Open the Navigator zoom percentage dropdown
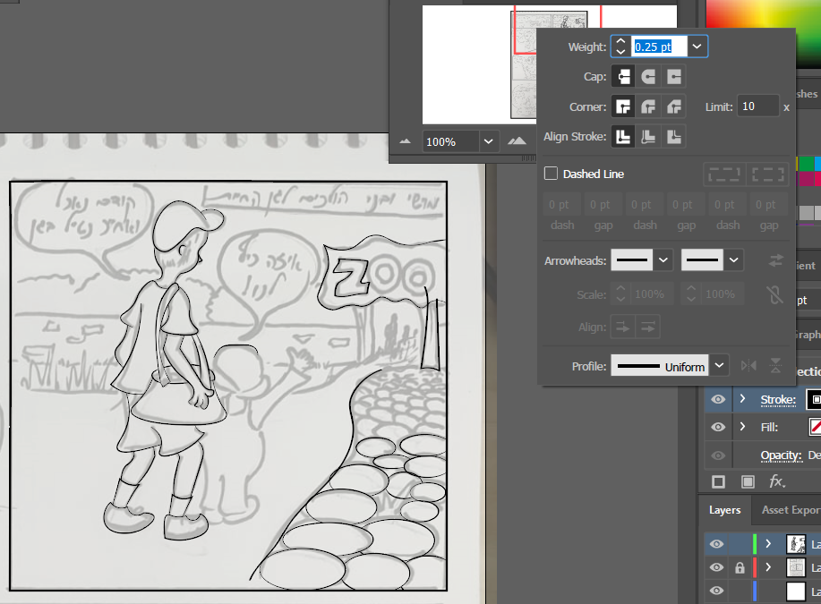The height and width of the screenshot is (604, 821). click(x=489, y=141)
